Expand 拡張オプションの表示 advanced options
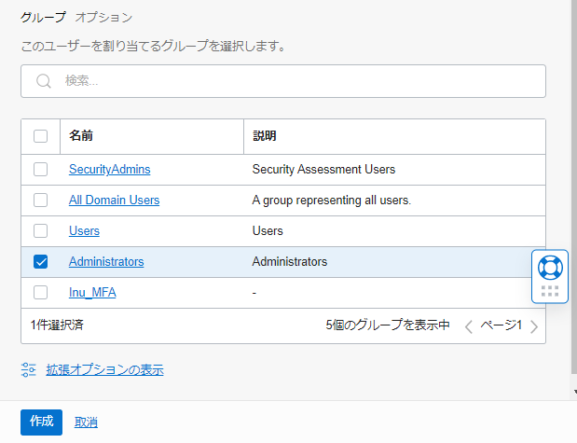Screen dimensions: 577x443 point(104,370)
